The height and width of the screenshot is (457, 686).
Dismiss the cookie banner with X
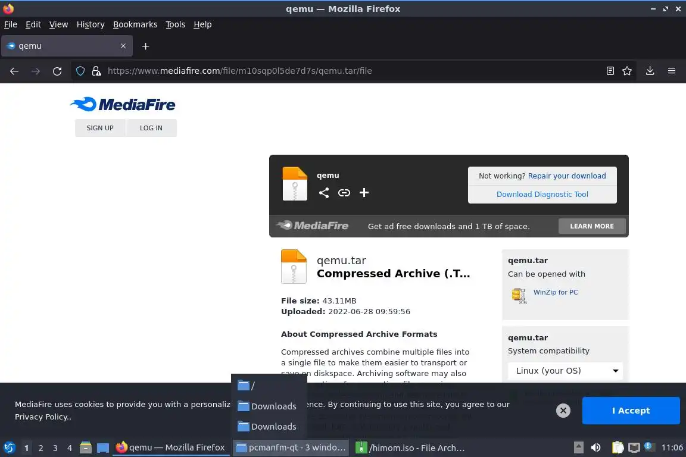click(x=563, y=410)
